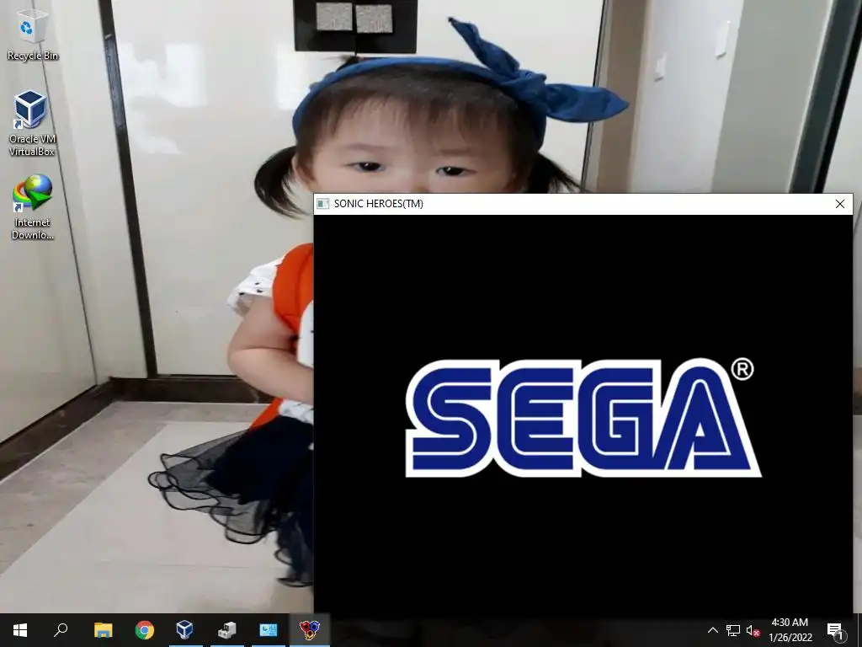Open network status in system tray
The width and height of the screenshot is (862, 647).
tap(733, 630)
